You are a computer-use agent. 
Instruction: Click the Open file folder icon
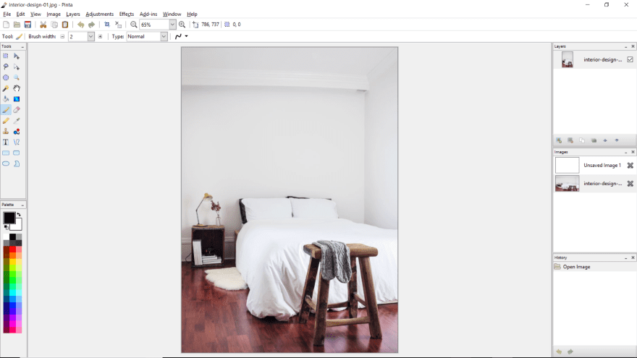pos(17,25)
